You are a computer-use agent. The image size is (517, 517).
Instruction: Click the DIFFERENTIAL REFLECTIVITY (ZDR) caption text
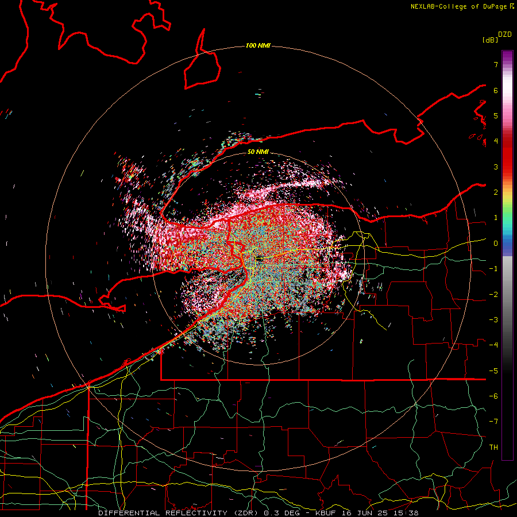coord(179,513)
